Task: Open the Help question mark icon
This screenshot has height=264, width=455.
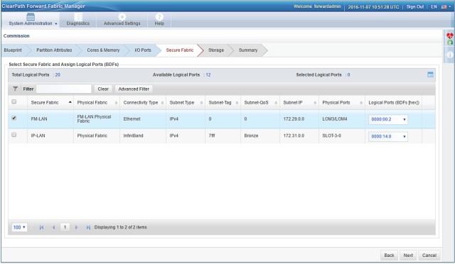Action: [x=159, y=17]
